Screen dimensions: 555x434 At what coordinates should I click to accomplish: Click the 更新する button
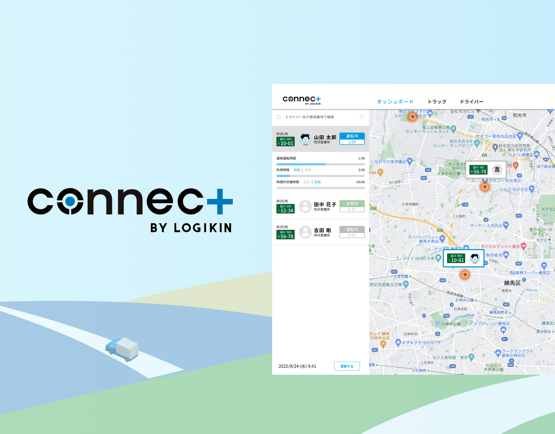click(347, 366)
